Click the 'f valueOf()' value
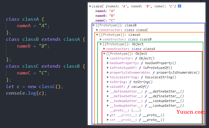The width and height of the screenshot is (209, 128). point(138,87)
